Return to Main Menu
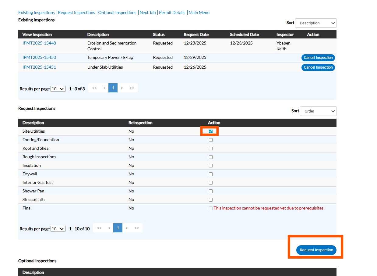 click(x=199, y=13)
